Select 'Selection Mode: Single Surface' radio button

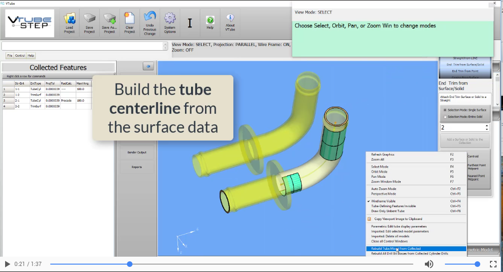coord(444,110)
